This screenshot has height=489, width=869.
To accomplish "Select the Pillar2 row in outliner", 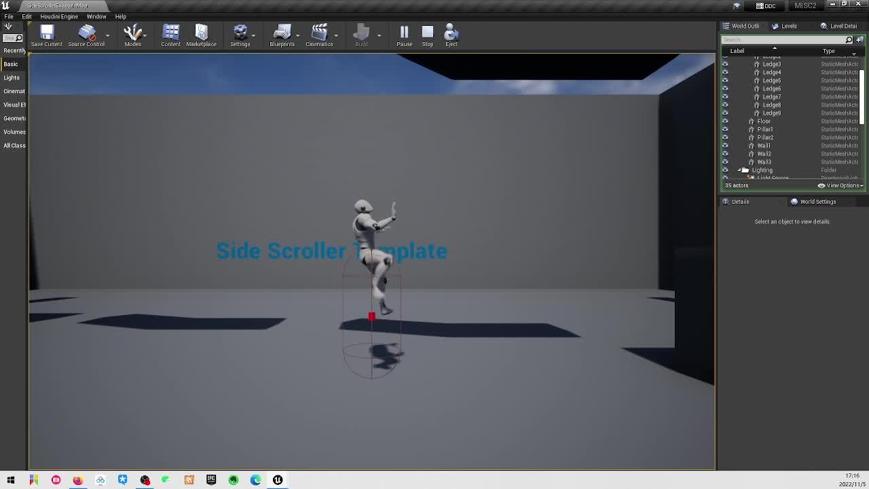I will [x=791, y=137].
